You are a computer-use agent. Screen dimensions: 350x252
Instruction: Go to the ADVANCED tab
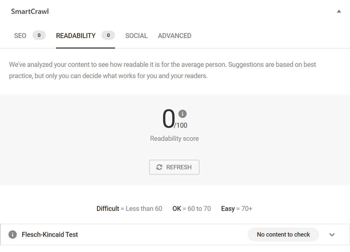click(x=174, y=36)
